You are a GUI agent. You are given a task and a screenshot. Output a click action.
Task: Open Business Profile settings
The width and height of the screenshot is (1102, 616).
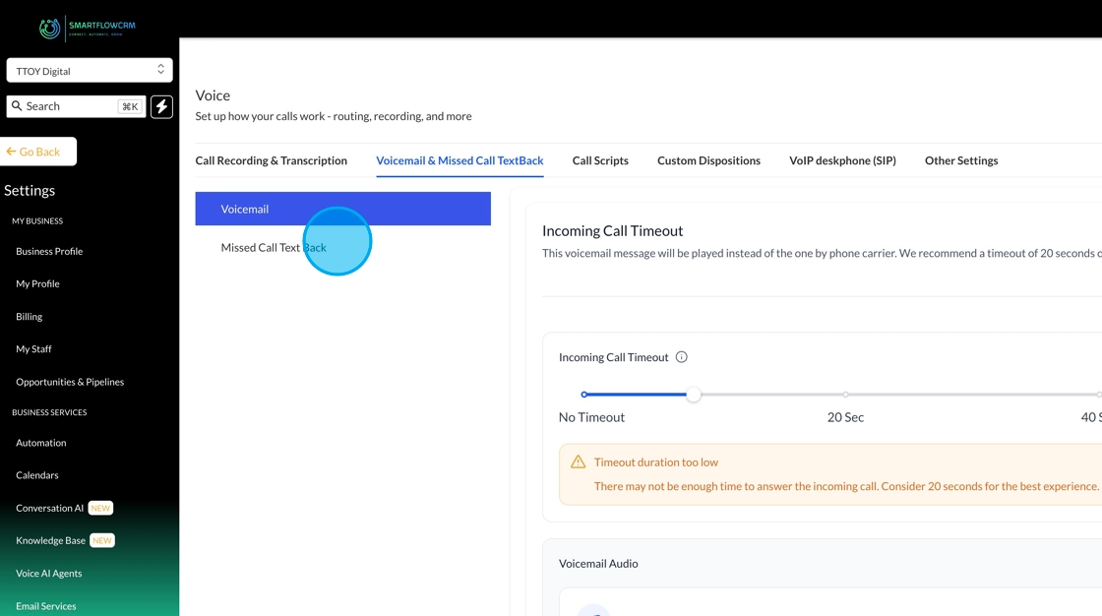point(49,251)
